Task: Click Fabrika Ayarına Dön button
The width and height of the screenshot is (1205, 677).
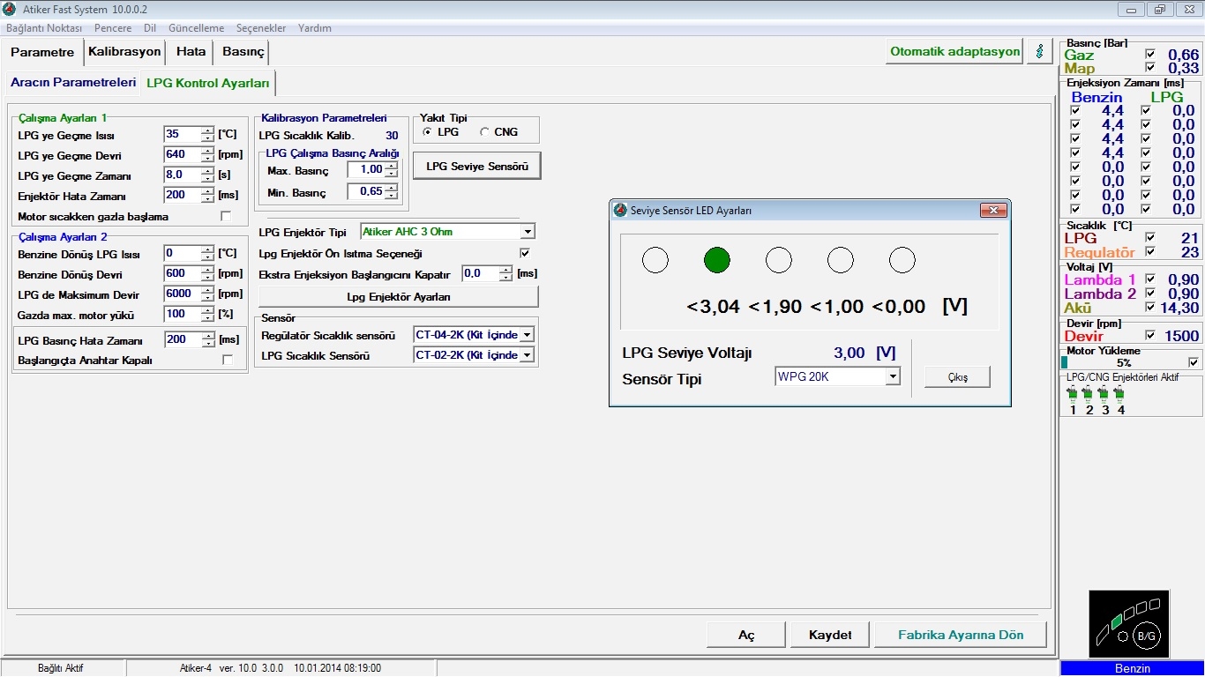Action: click(x=961, y=635)
